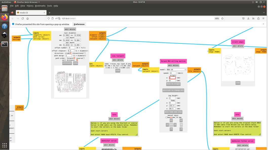Screen dimensions: 268x150
Task: Click the Firefox icon in the dock
Action: 5,17
